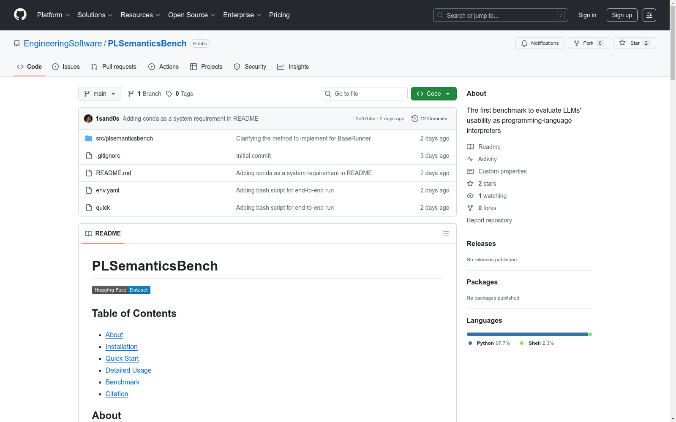Expand the Resources menu
Image resolution: width=676 pixels, height=422 pixels.
click(x=140, y=15)
